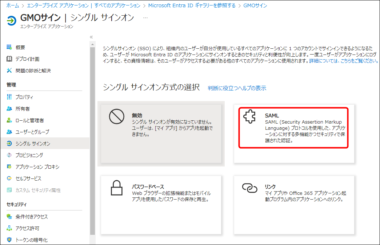Open ユーザーとグループ menu item

pos(32,132)
